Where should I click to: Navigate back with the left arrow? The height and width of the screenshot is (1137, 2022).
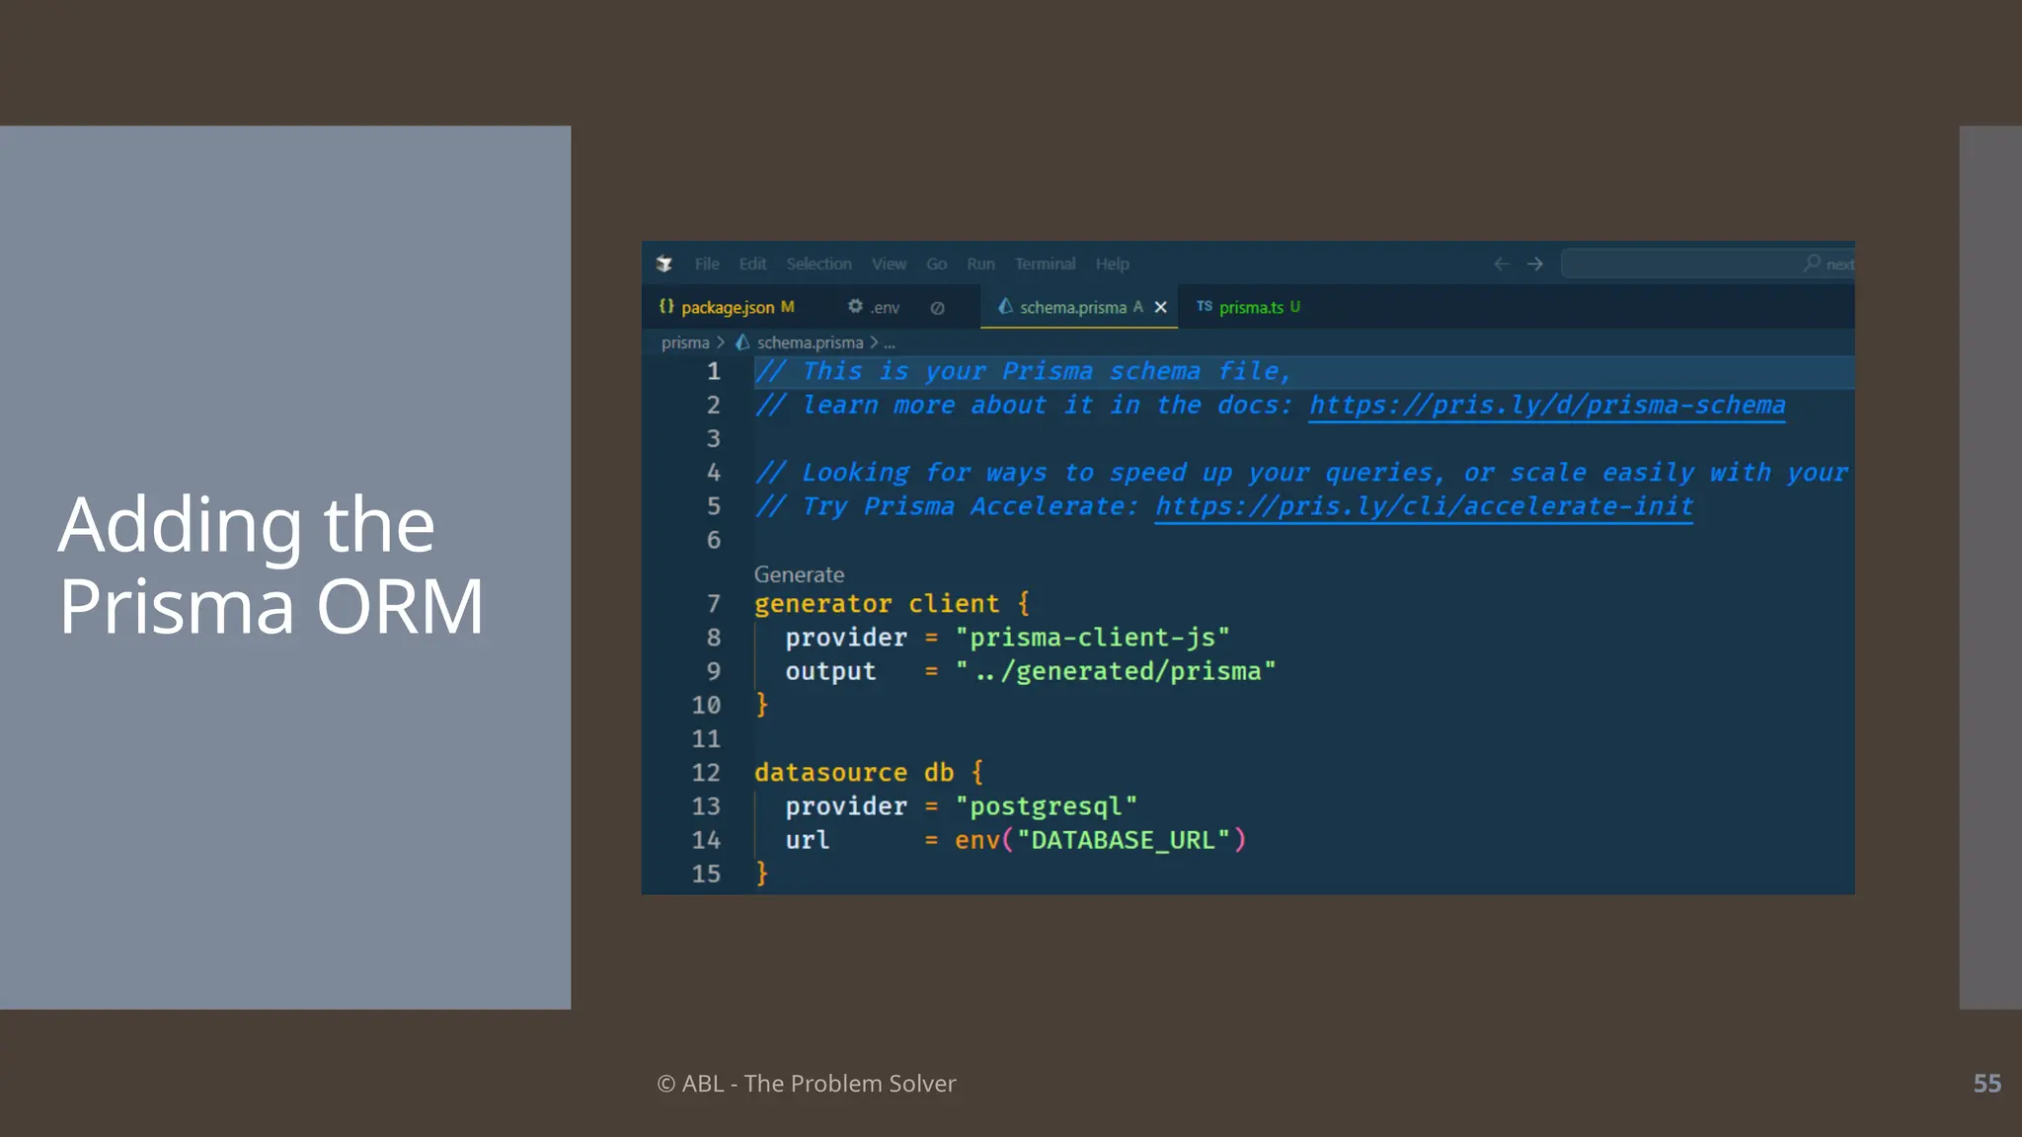point(1502,264)
